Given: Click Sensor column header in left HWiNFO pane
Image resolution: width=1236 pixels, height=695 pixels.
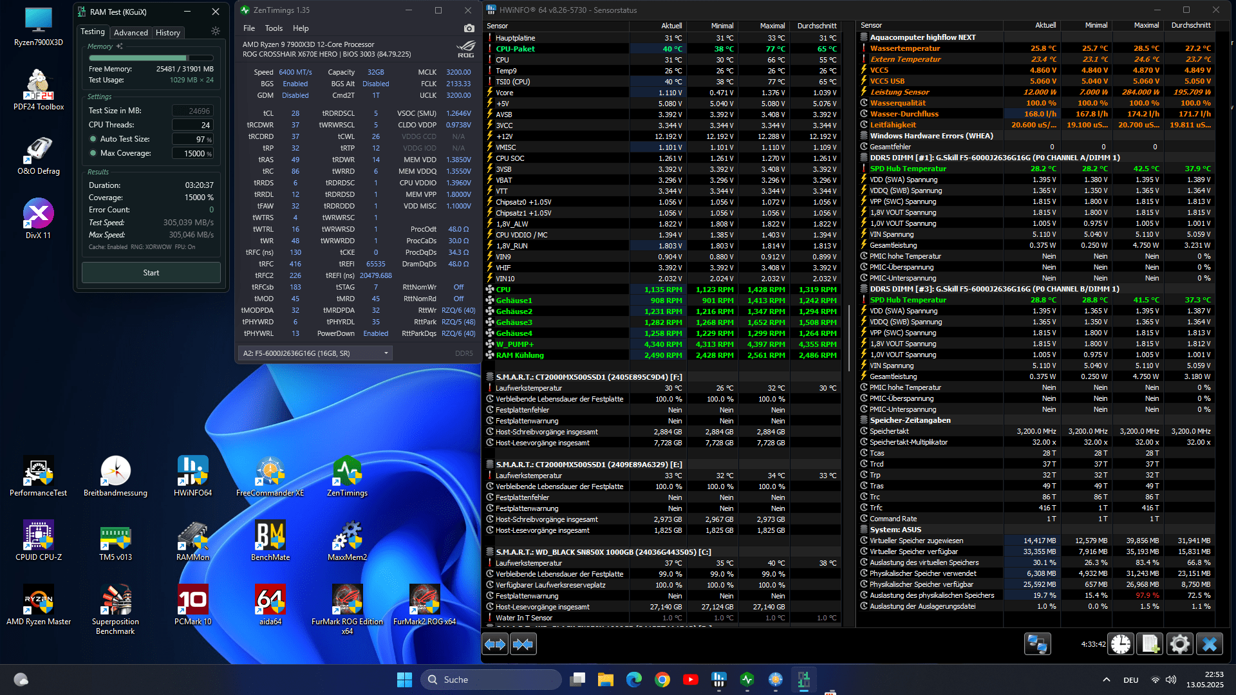Looking at the screenshot, I should click(556, 26).
